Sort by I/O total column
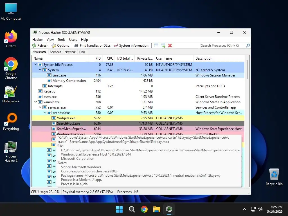 [125, 58]
